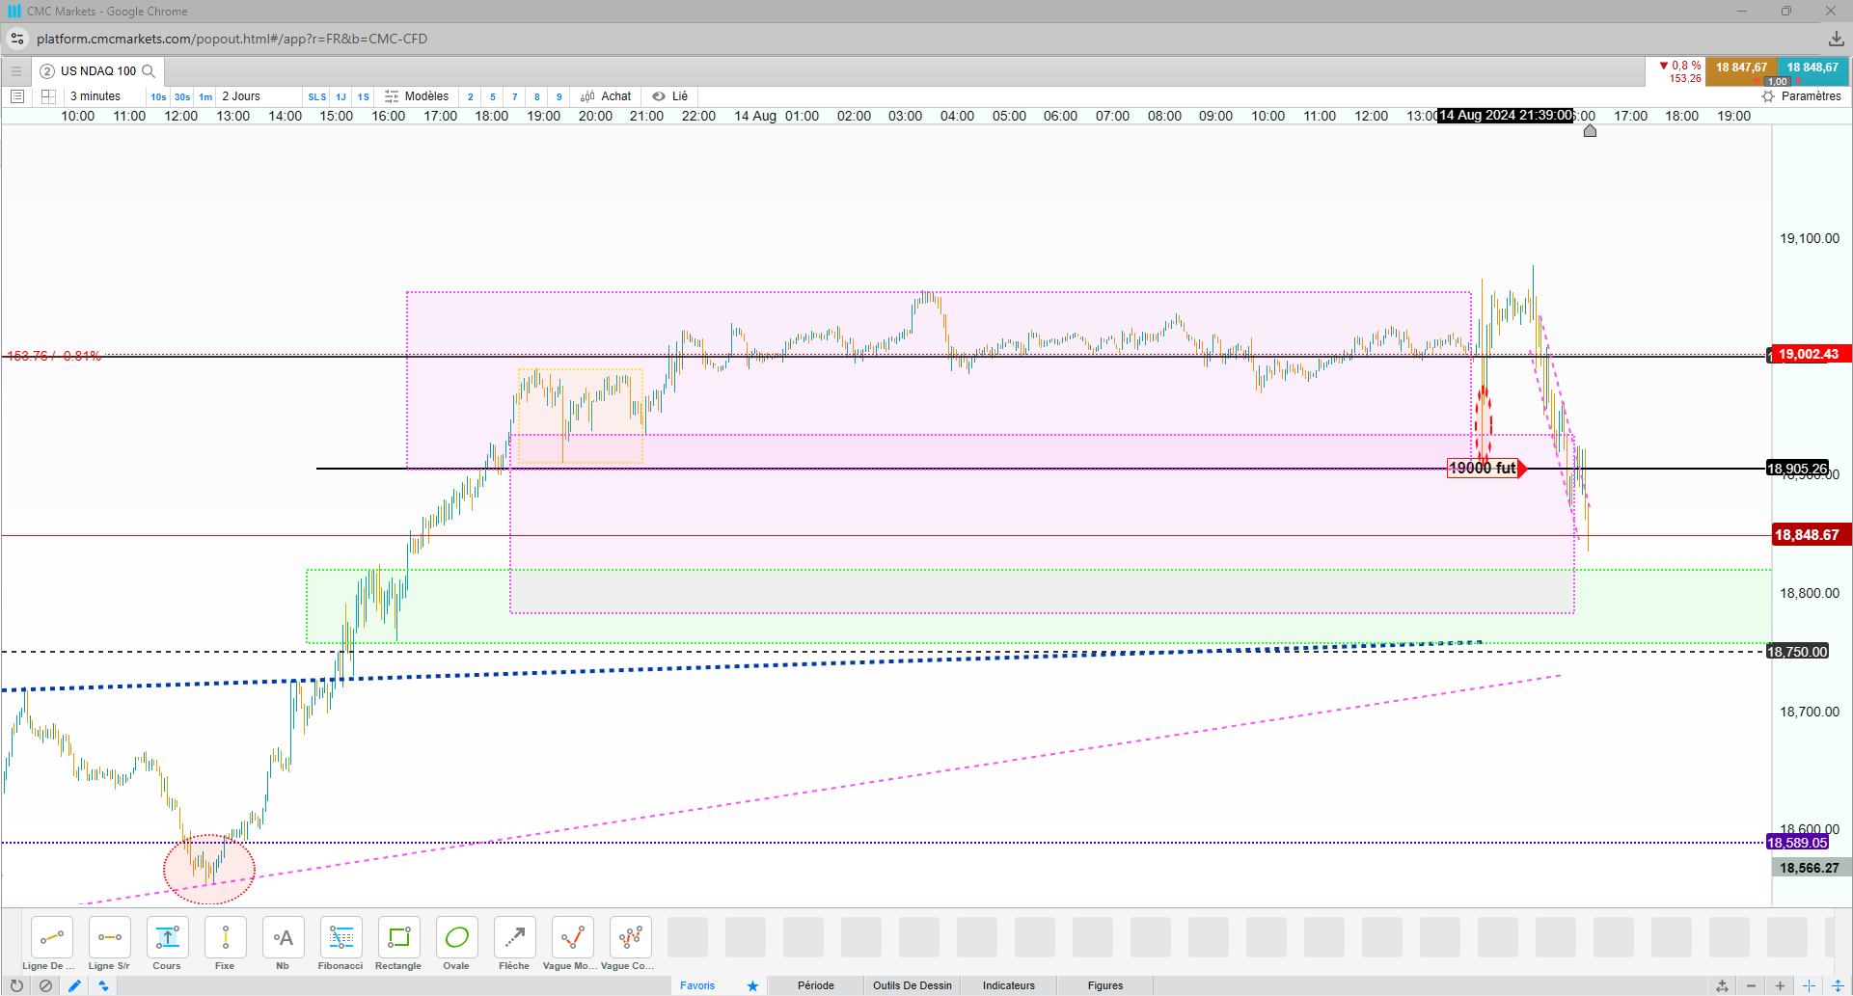Click the clear drawings circle-slash icon
The width and height of the screenshot is (1853, 996).
pos(45,985)
